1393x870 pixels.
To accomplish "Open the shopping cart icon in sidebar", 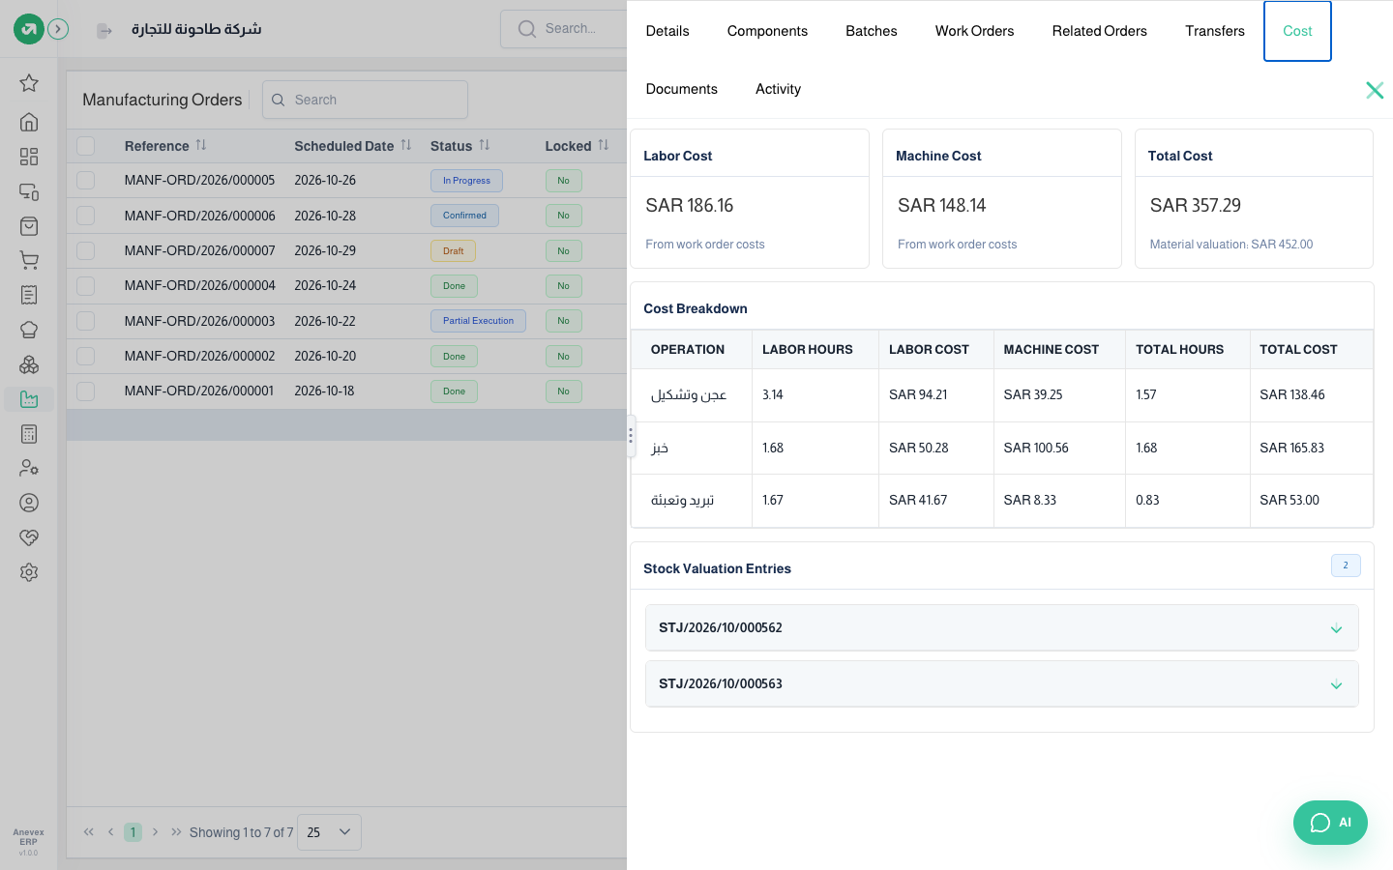I will tap(29, 260).
